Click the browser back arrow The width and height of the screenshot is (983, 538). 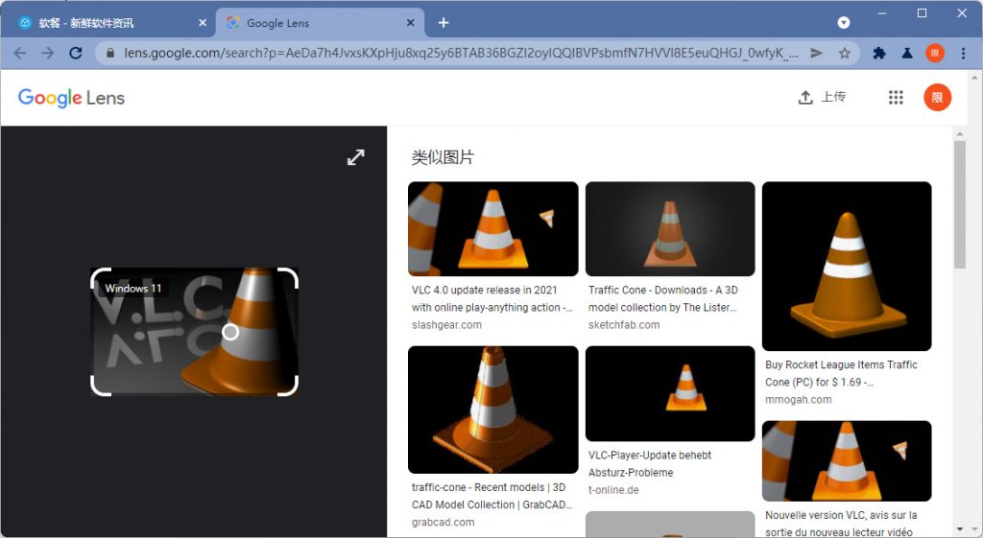pyautogui.click(x=20, y=54)
